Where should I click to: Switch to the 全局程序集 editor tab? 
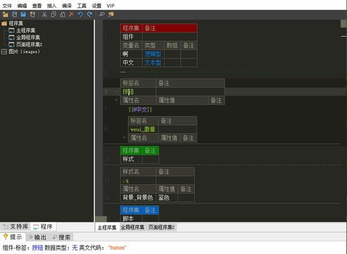(132, 227)
